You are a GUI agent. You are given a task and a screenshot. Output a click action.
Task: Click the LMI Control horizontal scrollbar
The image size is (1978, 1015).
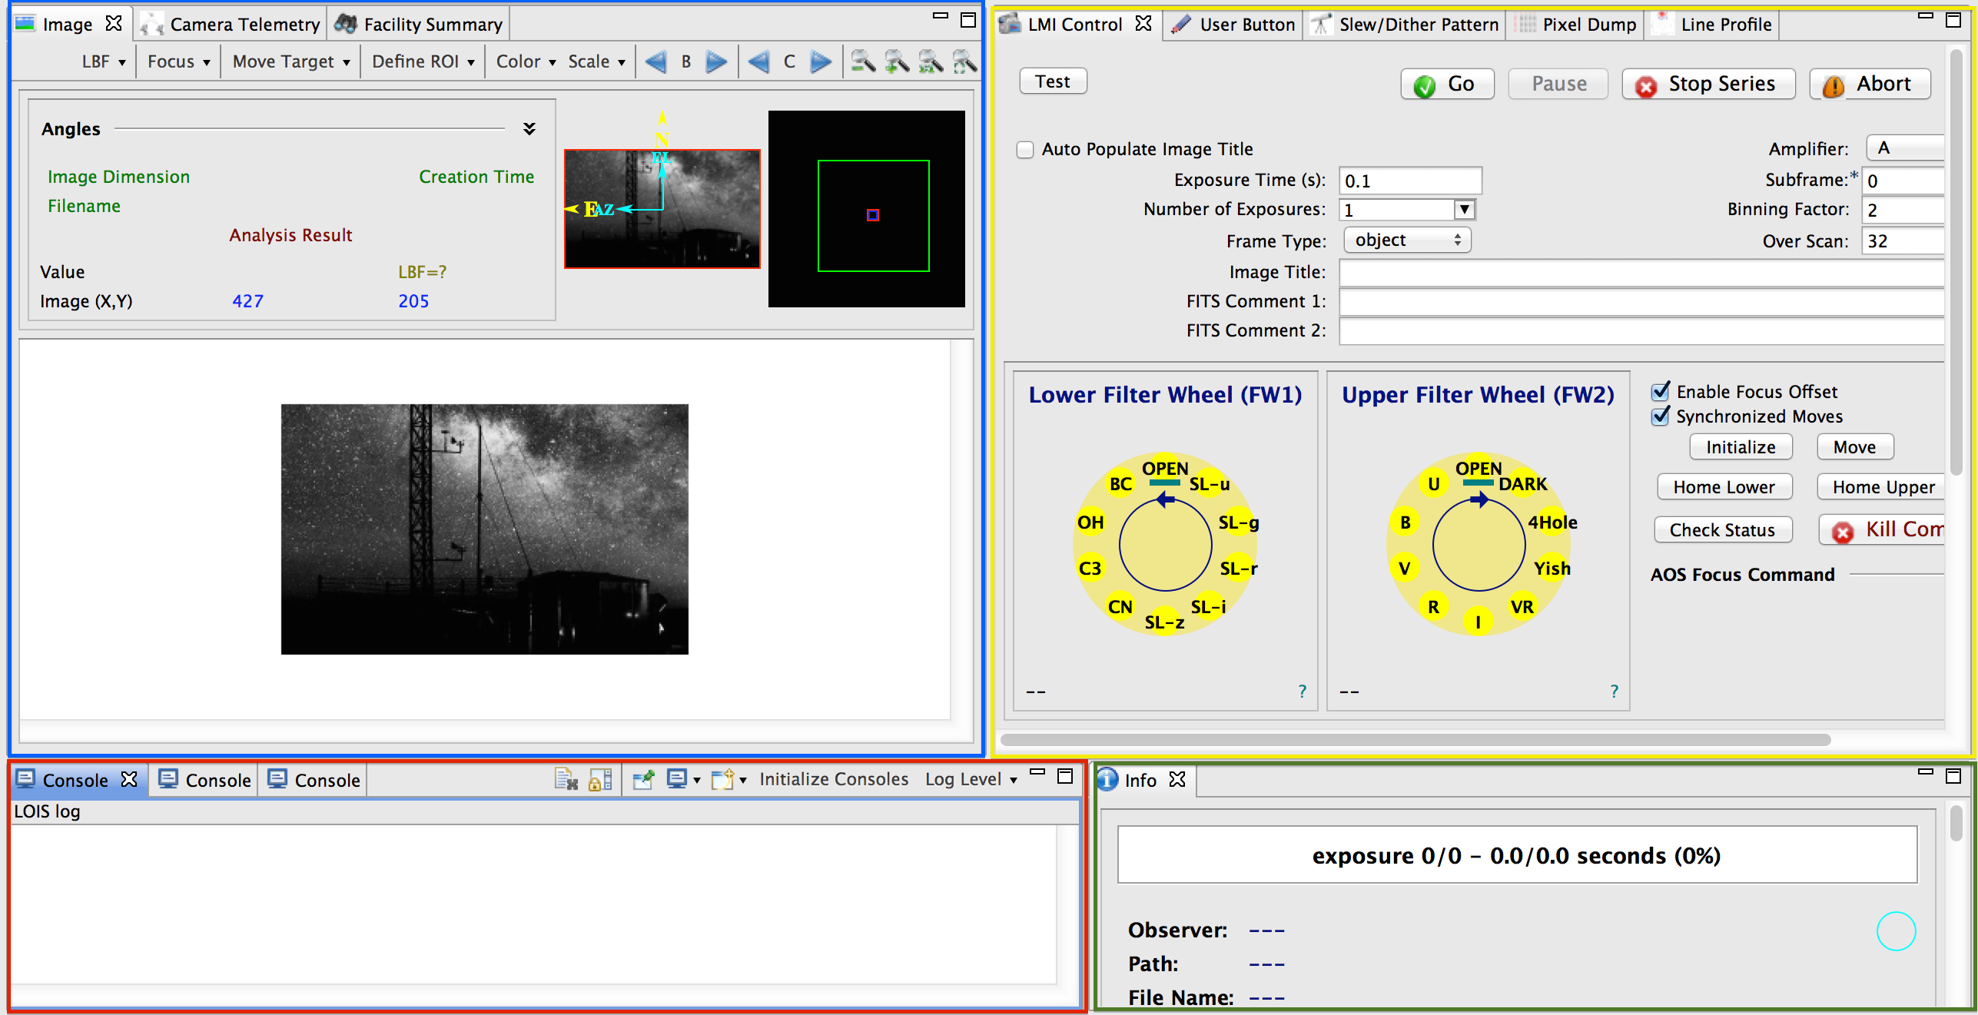1415,740
